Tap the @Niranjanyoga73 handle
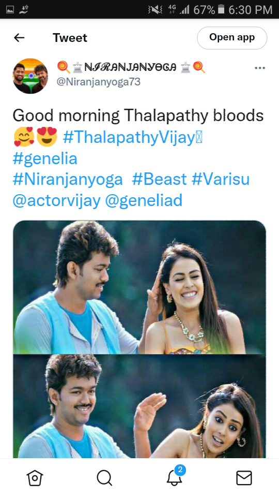This screenshot has width=279, height=497. click(x=98, y=82)
